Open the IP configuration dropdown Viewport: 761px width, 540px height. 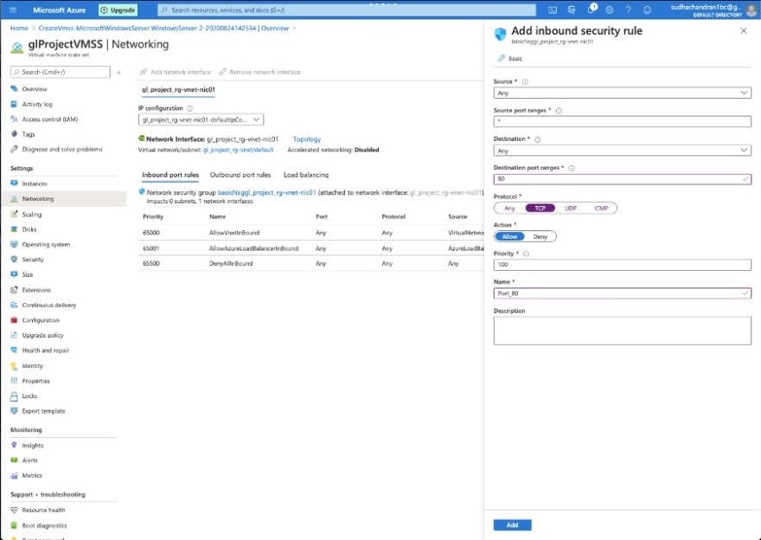[201, 119]
